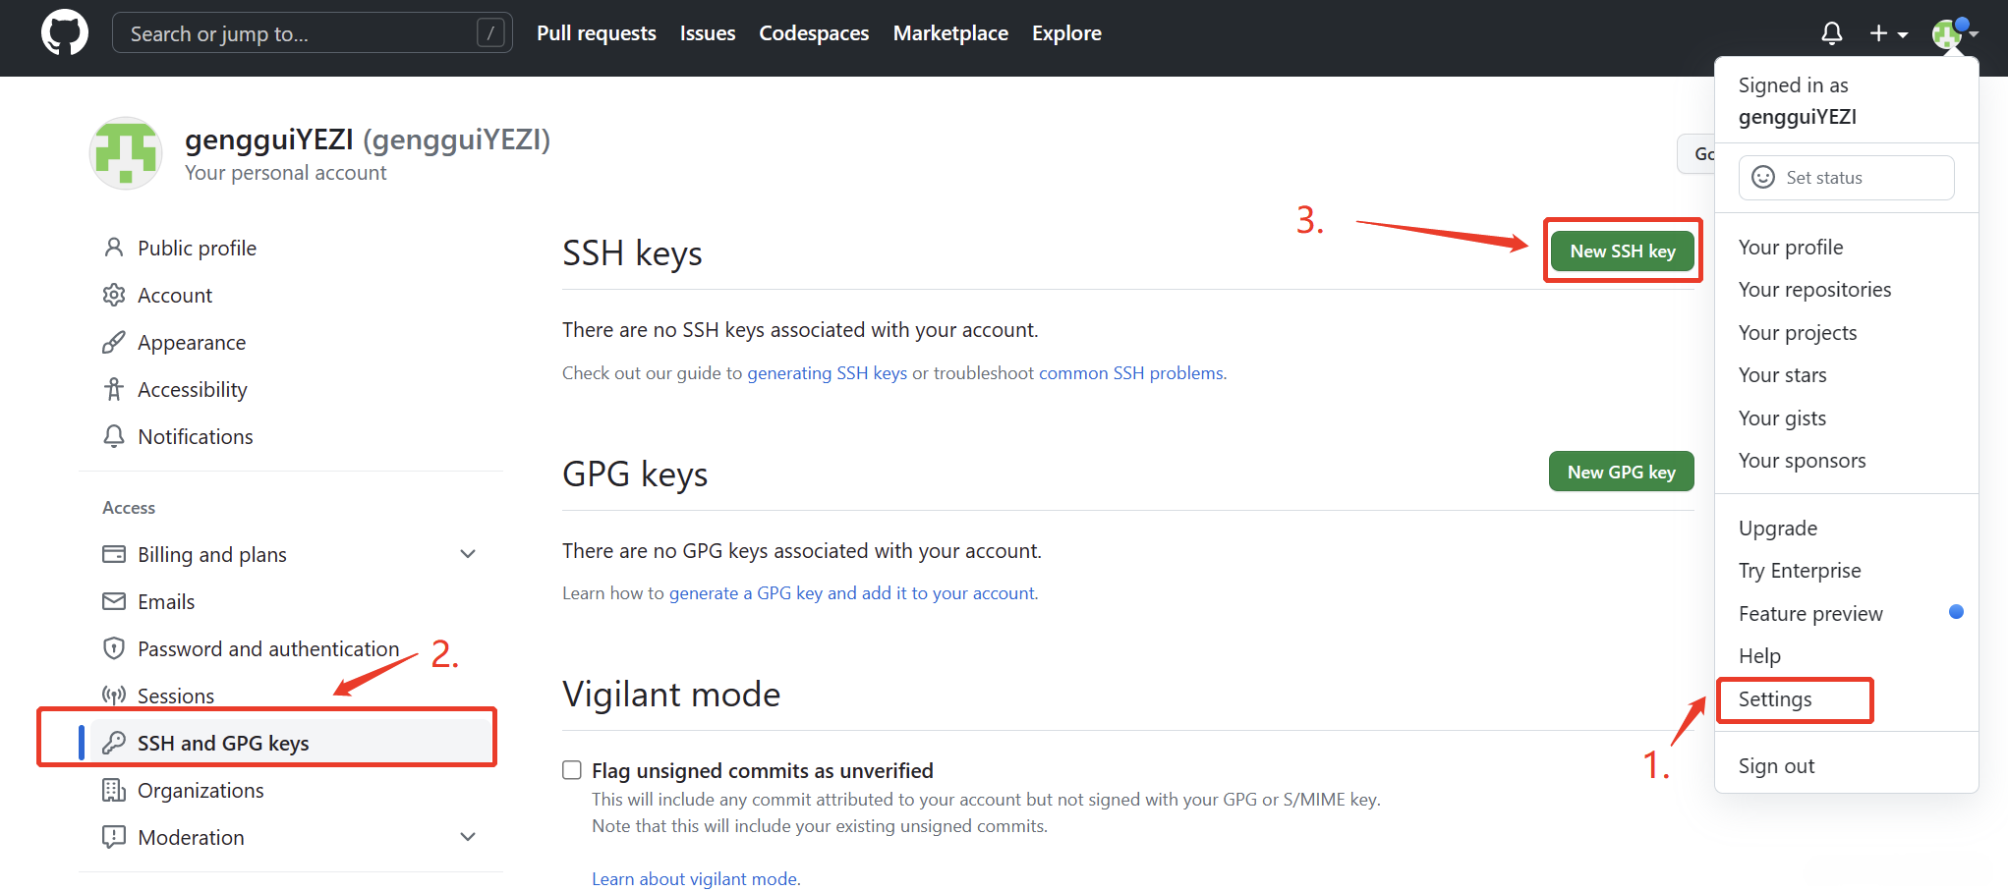Click the slash shortcut icon in search
This screenshot has height=892, width=2008.
click(x=490, y=33)
